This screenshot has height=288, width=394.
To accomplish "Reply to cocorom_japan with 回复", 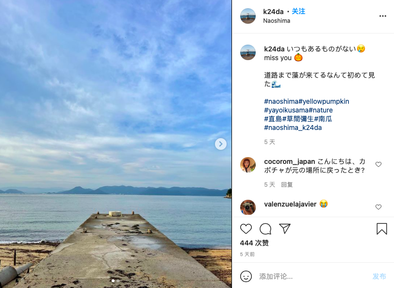I will (287, 185).
